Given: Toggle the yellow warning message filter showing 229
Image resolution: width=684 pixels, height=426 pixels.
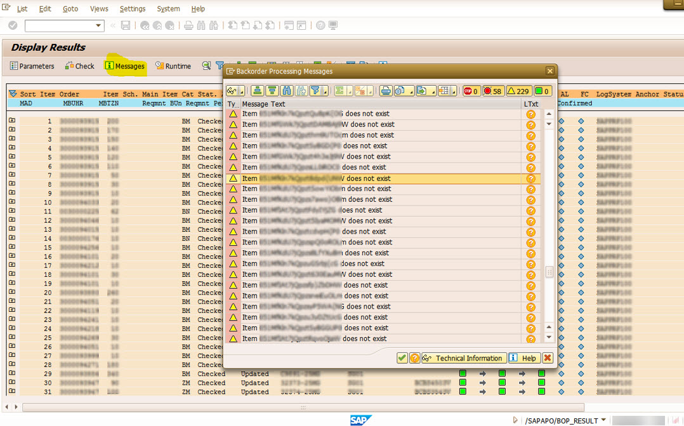Looking at the screenshot, I should click(x=518, y=91).
